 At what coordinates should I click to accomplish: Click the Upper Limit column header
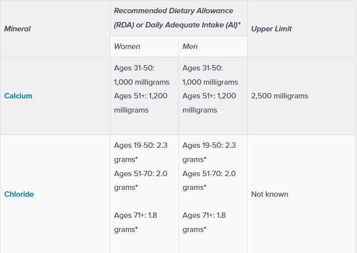coord(271,29)
